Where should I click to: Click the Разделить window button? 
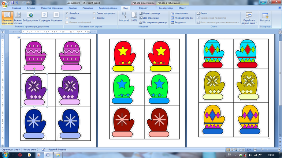click(179, 22)
